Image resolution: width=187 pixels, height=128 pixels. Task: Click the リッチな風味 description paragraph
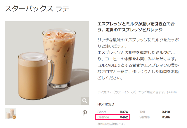point(138,59)
